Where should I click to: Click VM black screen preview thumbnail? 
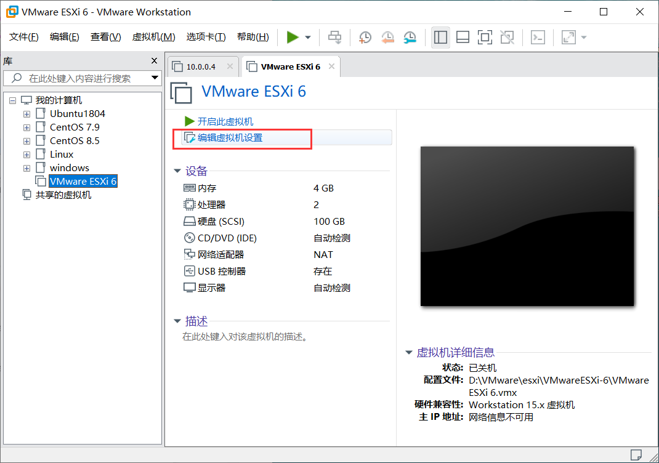tap(527, 226)
